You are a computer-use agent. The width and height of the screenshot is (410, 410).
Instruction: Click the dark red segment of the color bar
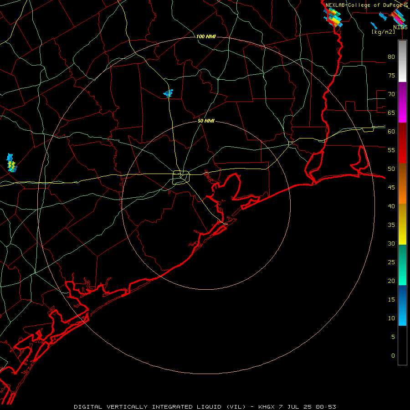[402, 143]
